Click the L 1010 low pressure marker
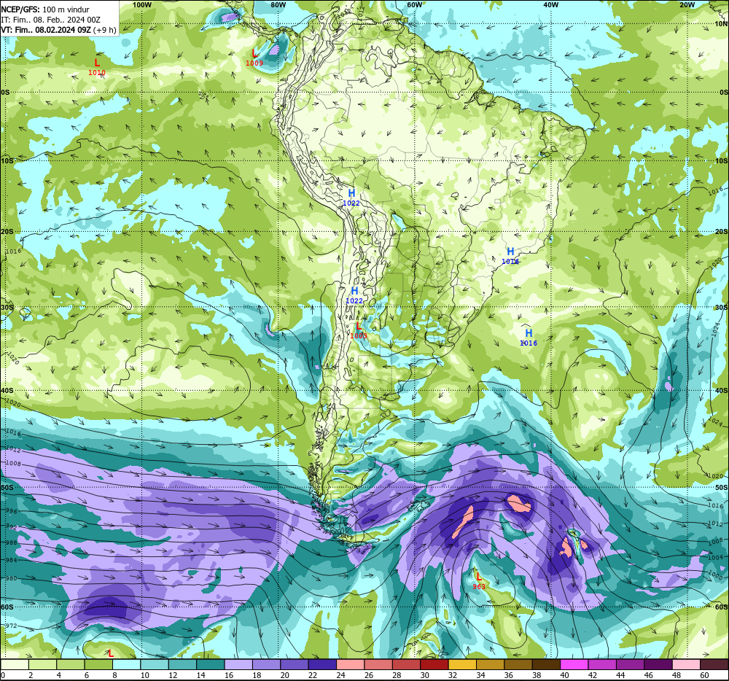The width and height of the screenshot is (729, 681). coord(97,66)
